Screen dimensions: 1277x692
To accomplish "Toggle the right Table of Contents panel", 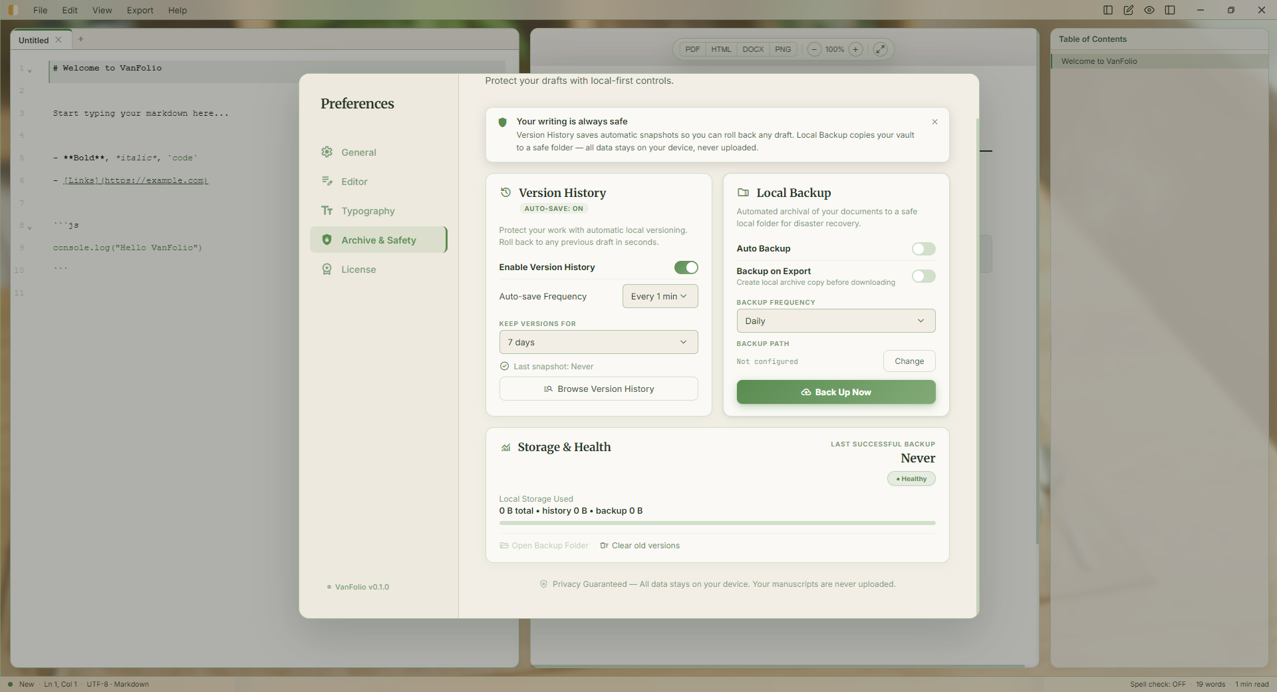I will pyautogui.click(x=1171, y=10).
